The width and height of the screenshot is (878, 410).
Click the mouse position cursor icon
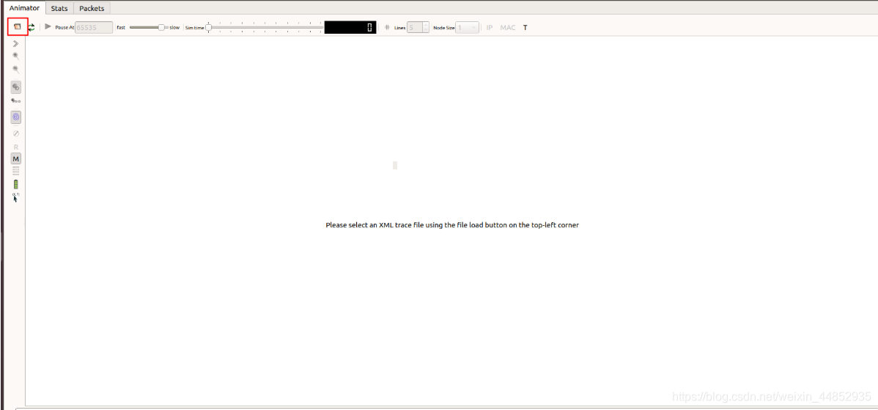point(16,197)
